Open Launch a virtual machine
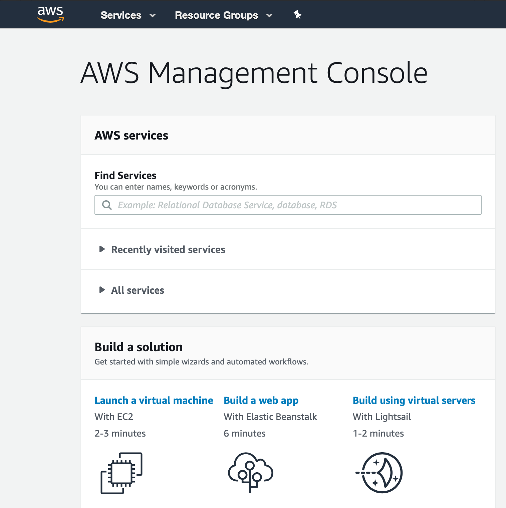This screenshot has height=508, width=506. click(154, 400)
